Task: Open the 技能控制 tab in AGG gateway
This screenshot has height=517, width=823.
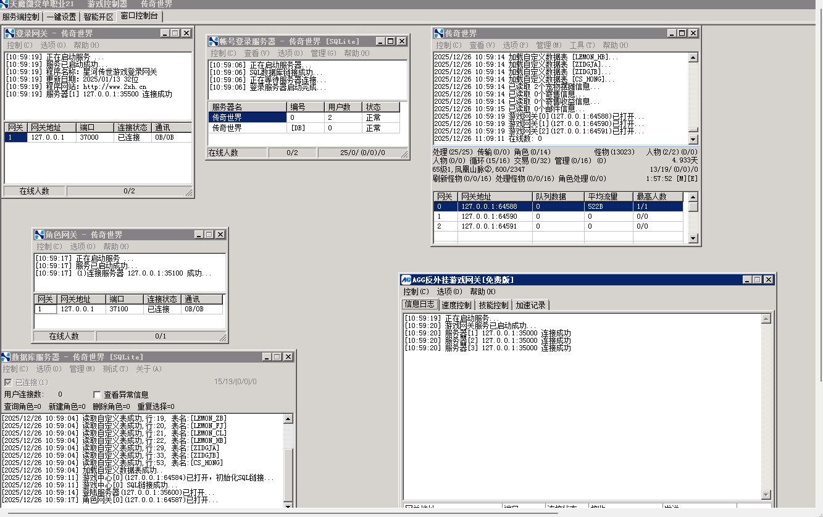Action: coord(494,305)
